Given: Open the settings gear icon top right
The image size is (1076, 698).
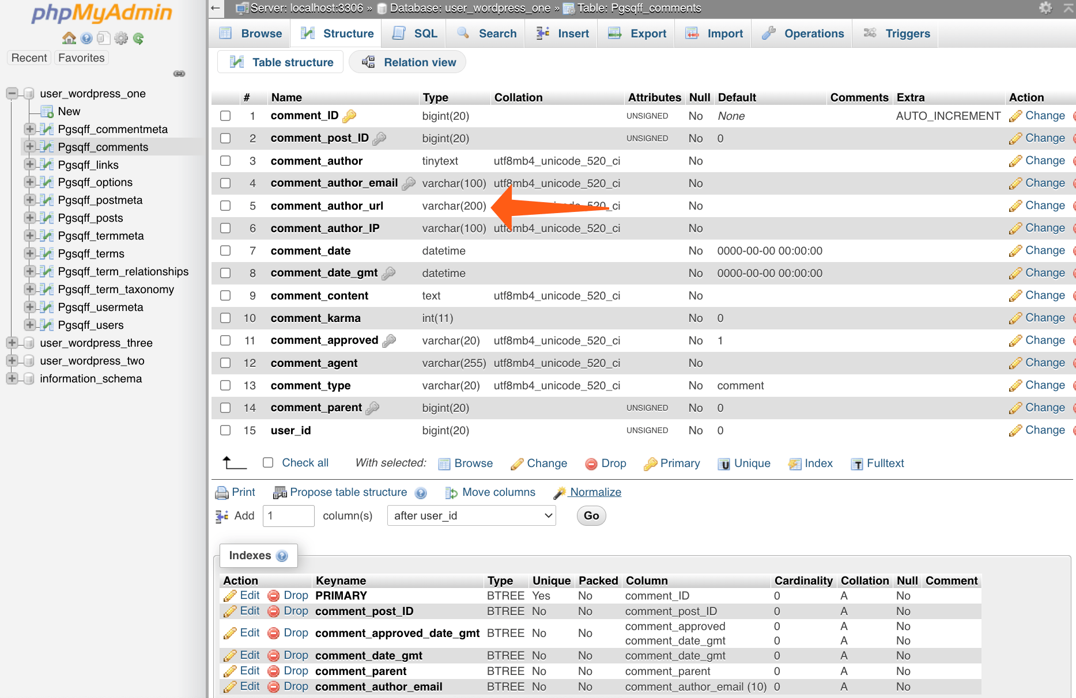Looking at the screenshot, I should [1047, 8].
